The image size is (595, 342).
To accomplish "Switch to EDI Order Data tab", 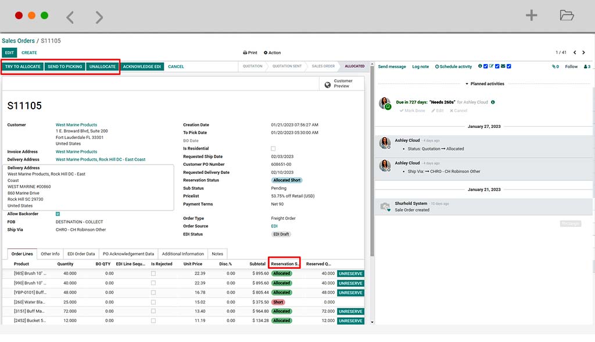I will [x=81, y=254].
